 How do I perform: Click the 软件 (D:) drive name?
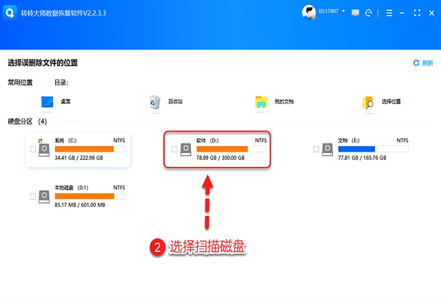point(207,141)
